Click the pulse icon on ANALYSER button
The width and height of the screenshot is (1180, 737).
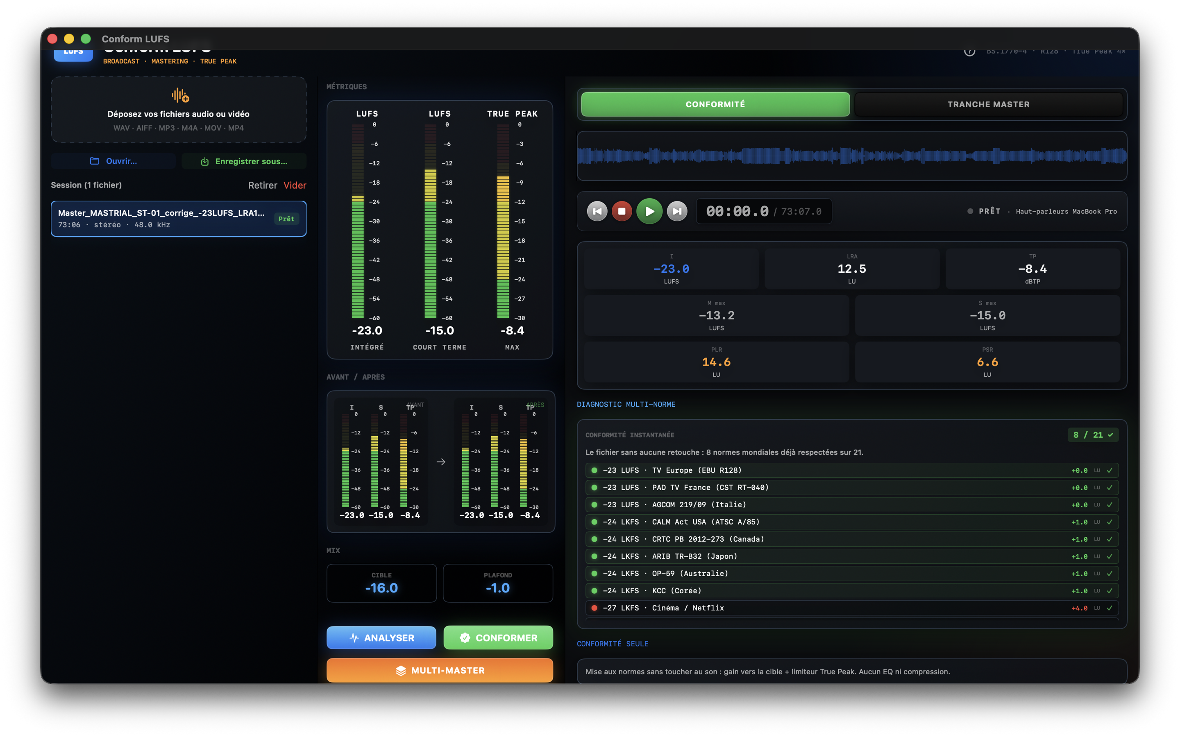354,638
